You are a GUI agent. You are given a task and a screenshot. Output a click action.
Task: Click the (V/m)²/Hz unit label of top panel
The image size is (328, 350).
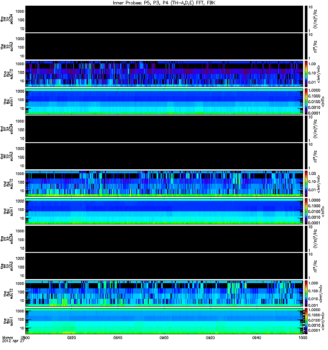click(x=315, y=19)
